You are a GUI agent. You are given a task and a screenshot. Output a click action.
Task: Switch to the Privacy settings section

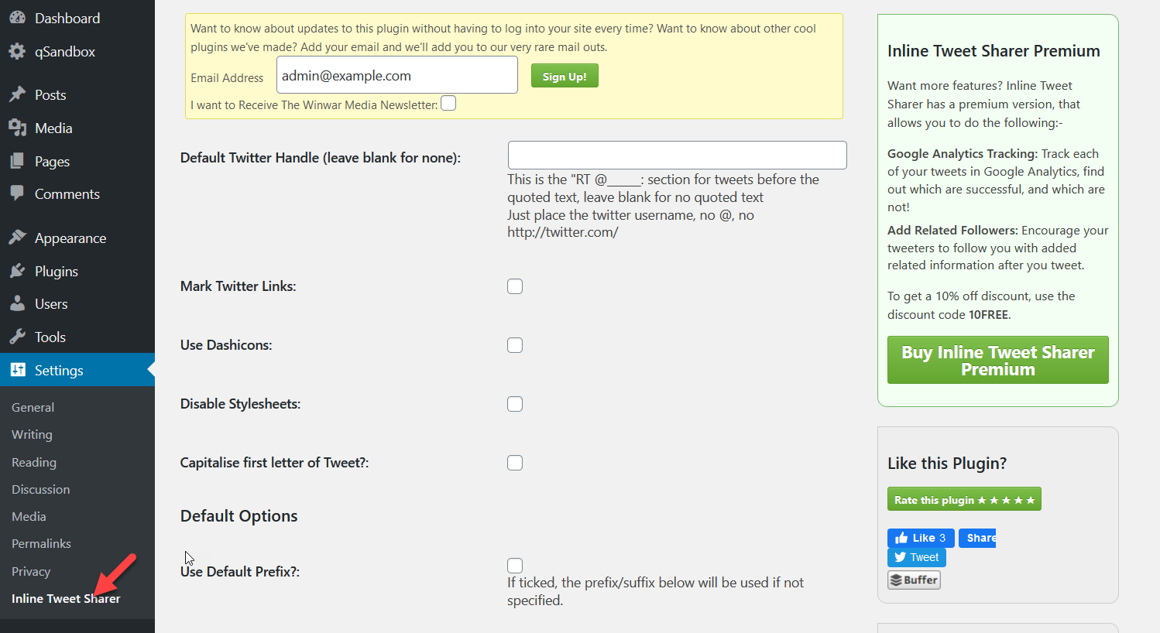coord(31,571)
